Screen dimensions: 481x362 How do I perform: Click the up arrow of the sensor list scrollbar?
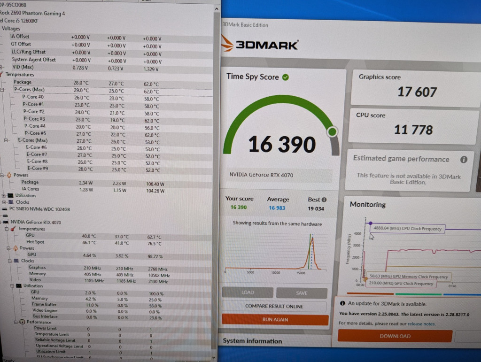217,9
